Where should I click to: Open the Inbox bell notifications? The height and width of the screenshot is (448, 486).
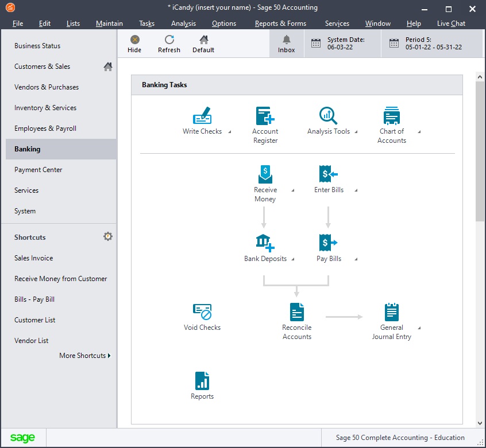[x=287, y=44]
